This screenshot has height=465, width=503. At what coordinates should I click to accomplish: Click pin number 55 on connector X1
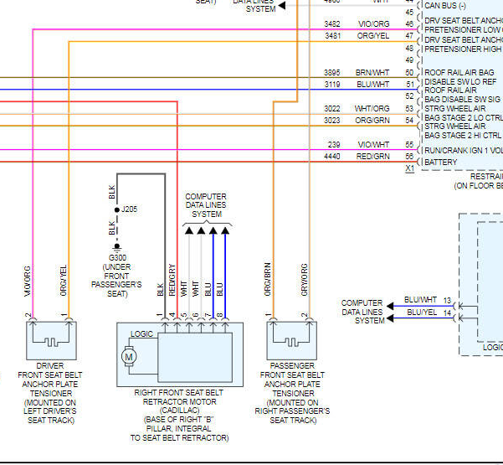pyautogui.click(x=409, y=145)
